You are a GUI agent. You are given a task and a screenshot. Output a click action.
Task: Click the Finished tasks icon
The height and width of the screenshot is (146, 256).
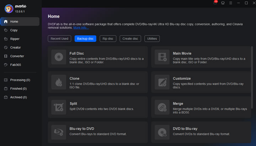tap(6, 88)
